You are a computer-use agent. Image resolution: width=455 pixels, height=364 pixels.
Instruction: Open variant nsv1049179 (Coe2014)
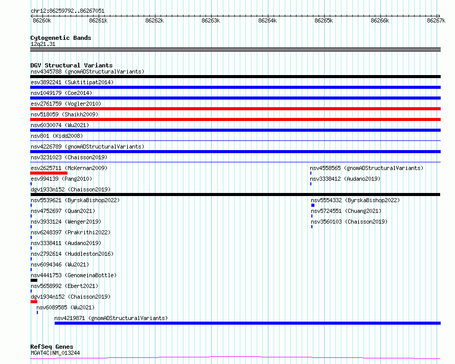61,93
